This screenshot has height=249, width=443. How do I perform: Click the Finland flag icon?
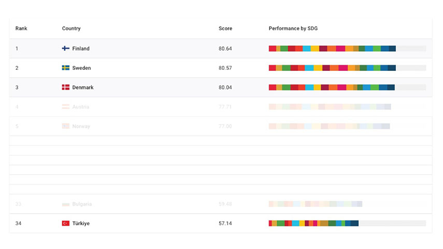coord(66,49)
